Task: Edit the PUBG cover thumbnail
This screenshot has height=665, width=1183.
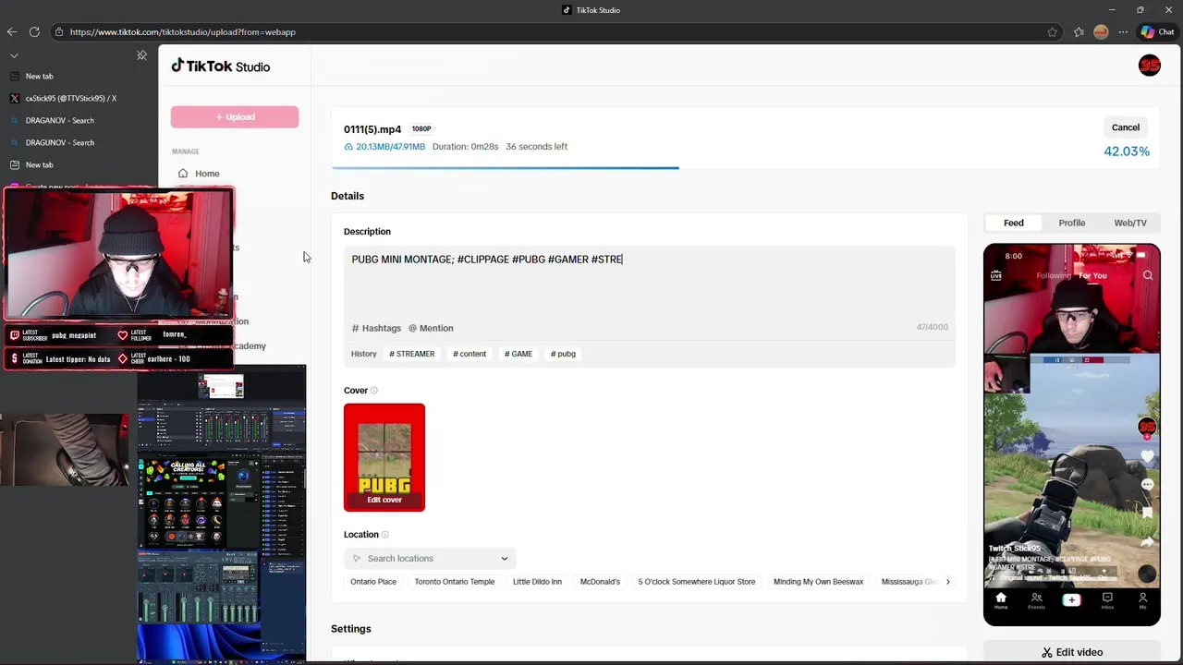Action: click(x=384, y=457)
